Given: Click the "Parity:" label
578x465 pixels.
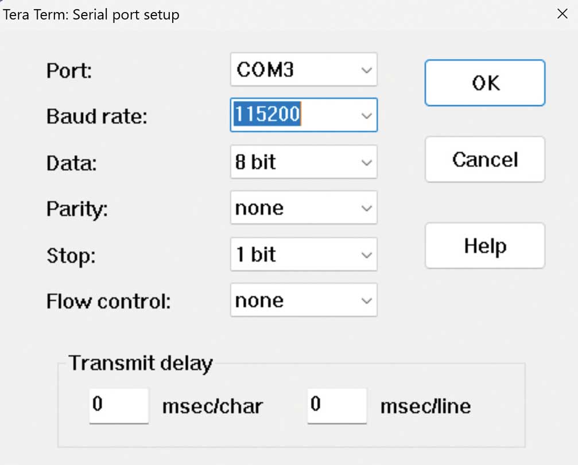Looking at the screenshot, I should pos(77,209).
